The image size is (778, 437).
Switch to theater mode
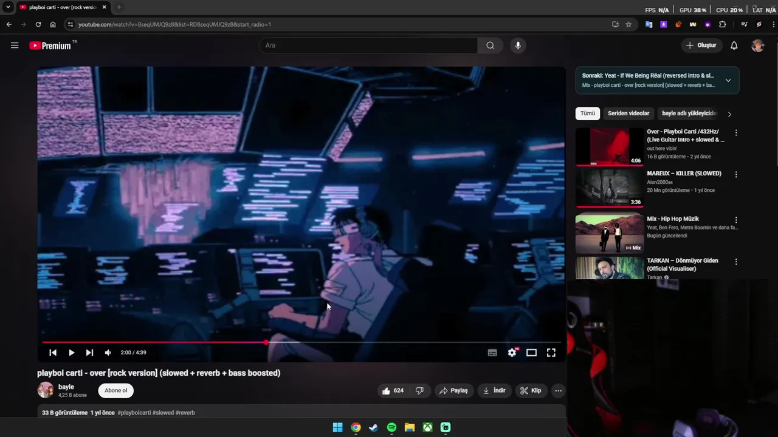(531, 353)
